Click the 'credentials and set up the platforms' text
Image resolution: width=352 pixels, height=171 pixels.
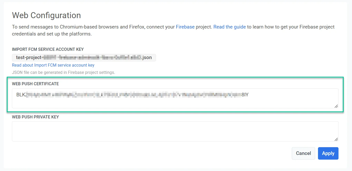click(x=52, y=34)
